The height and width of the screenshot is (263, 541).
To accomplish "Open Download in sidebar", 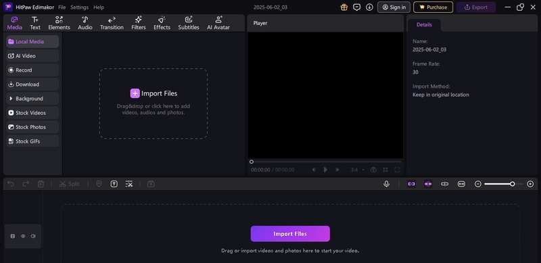I will pos(32,85).
